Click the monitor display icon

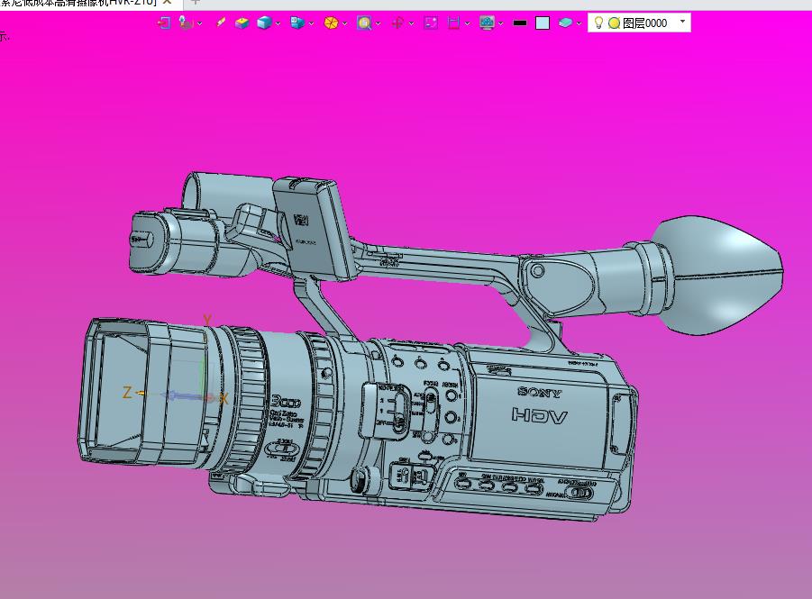pos(487,23)
